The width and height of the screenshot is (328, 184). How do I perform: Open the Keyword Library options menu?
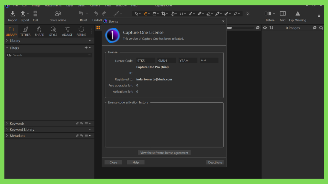coord(91,129)
